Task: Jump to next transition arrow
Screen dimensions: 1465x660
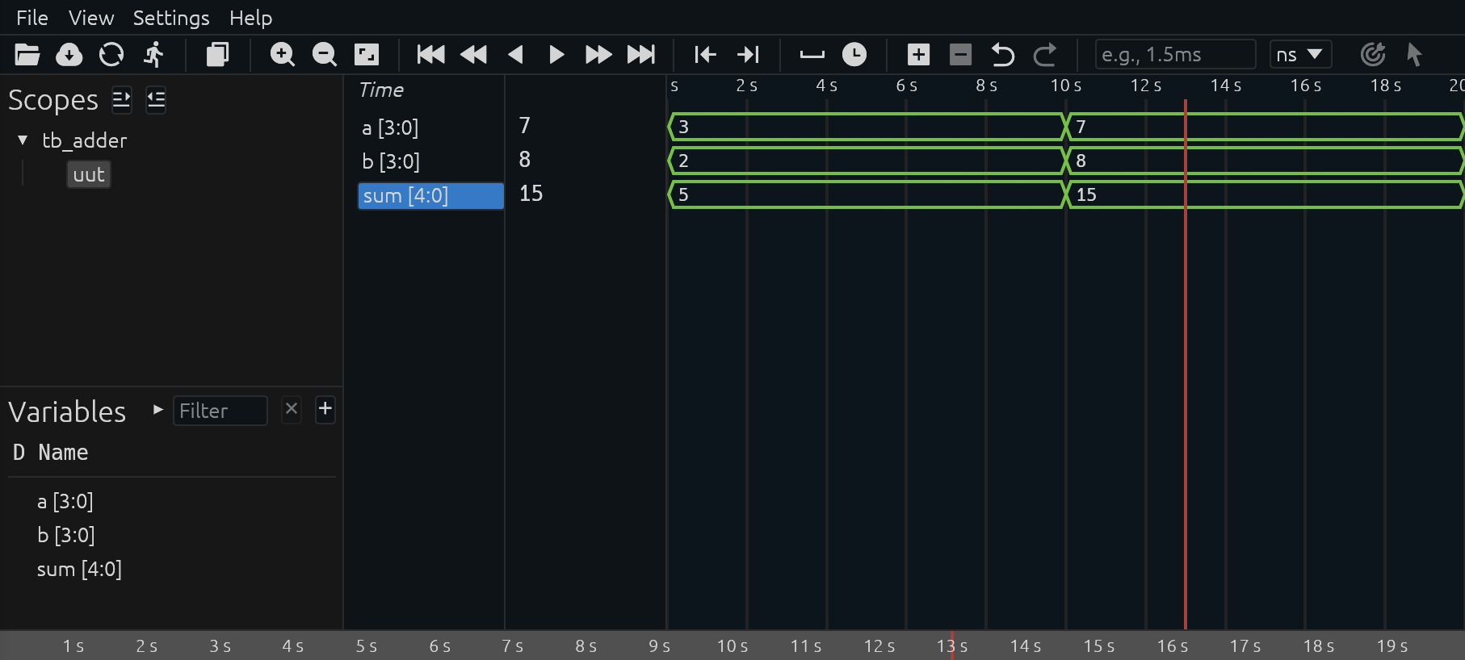Action: coord(748,55)
